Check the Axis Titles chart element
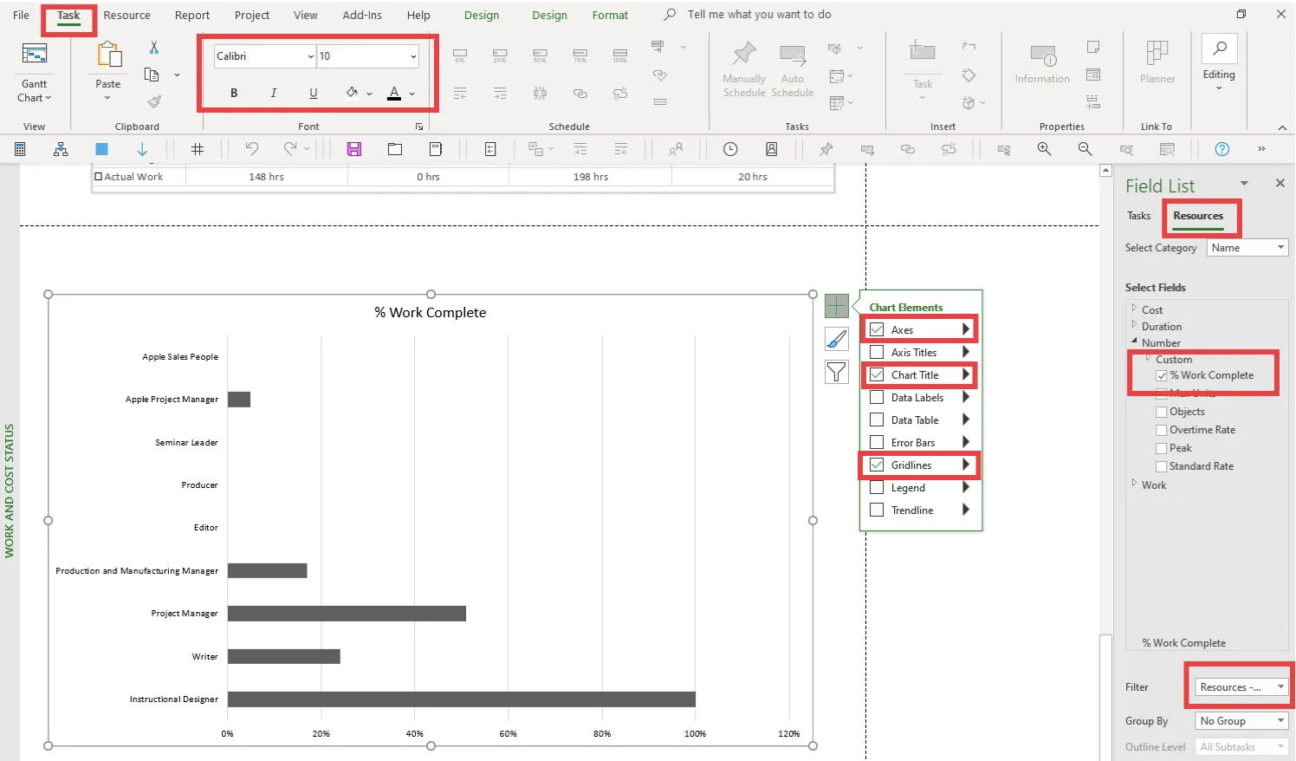 pos(877,352)
